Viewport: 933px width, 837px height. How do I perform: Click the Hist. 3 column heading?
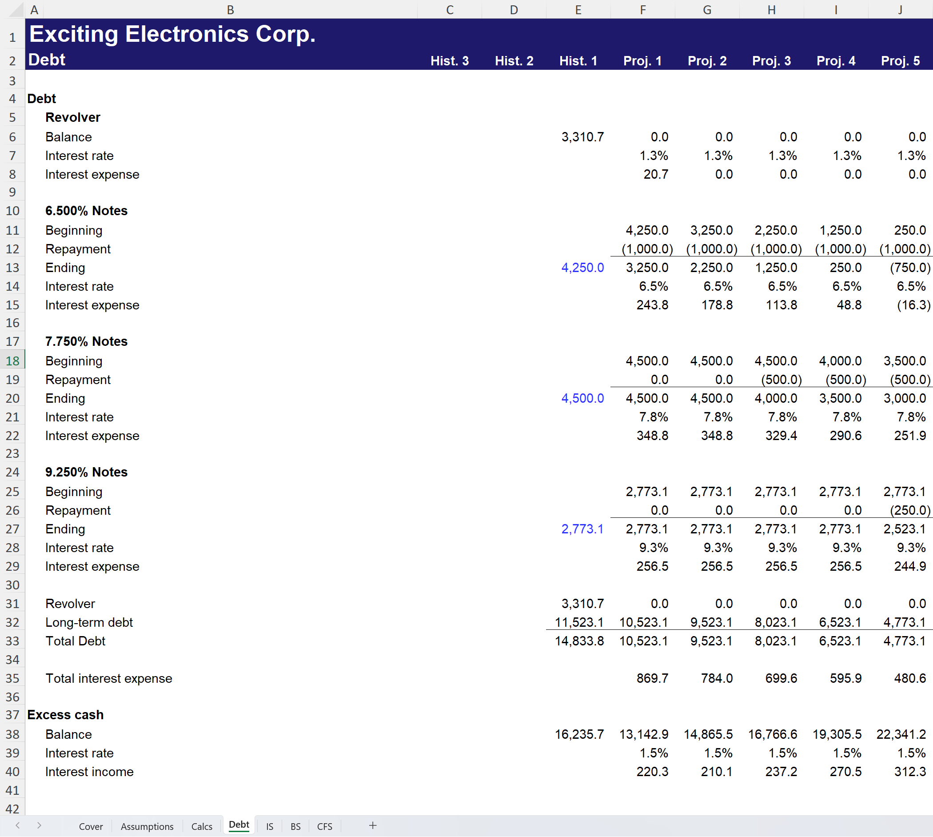450,61
